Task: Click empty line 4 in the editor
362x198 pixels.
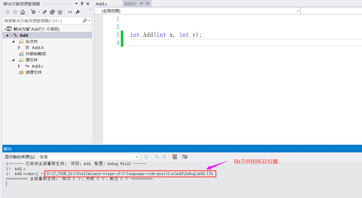Action: (246, 43)
